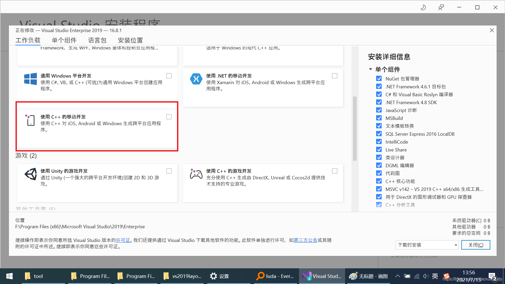Screen dimensions: 505x284
Task: Click the 关闭(C) button
Action: coord(476,245)
